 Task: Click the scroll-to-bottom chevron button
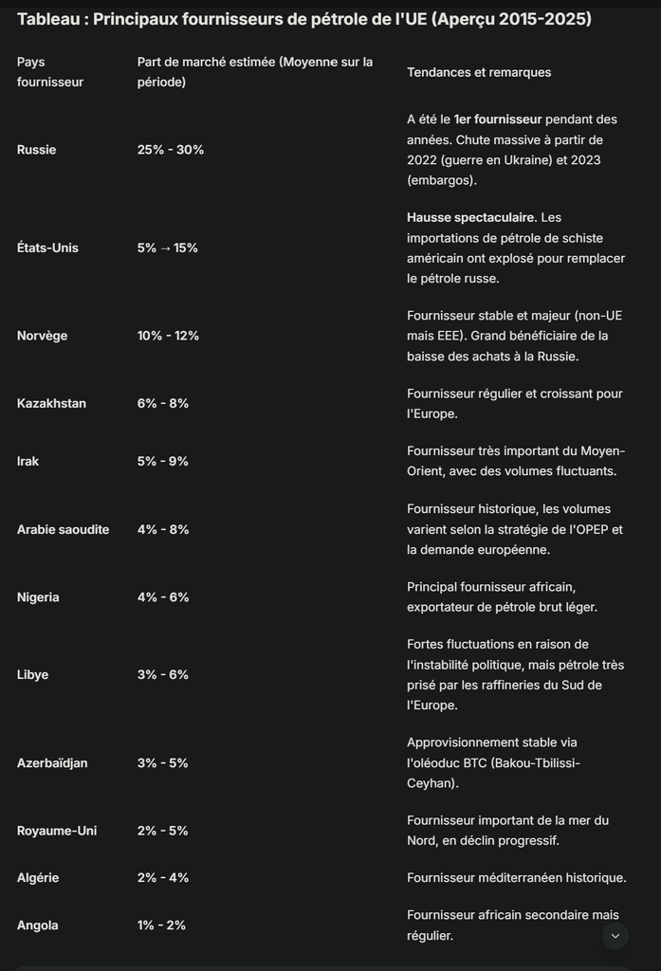pyautogui.click(x=615, y=936)
